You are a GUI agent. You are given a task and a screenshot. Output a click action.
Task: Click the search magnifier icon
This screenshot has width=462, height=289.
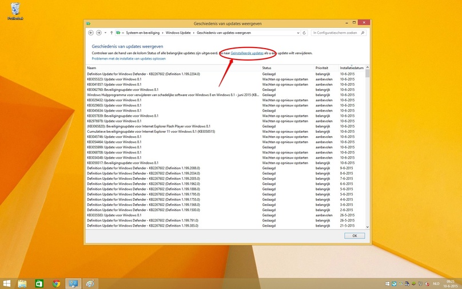[x=363, y=33]
